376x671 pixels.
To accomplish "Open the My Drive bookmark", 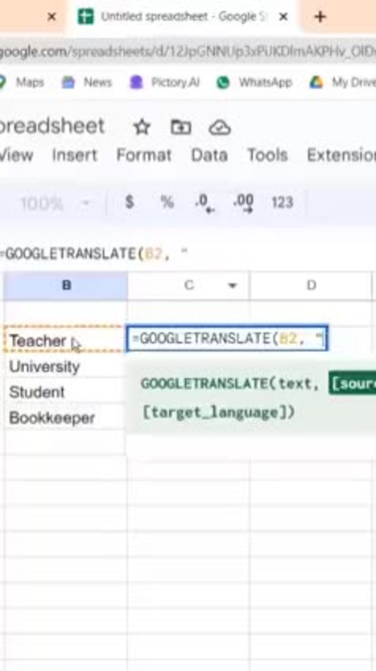I will [x=342, y=82].
